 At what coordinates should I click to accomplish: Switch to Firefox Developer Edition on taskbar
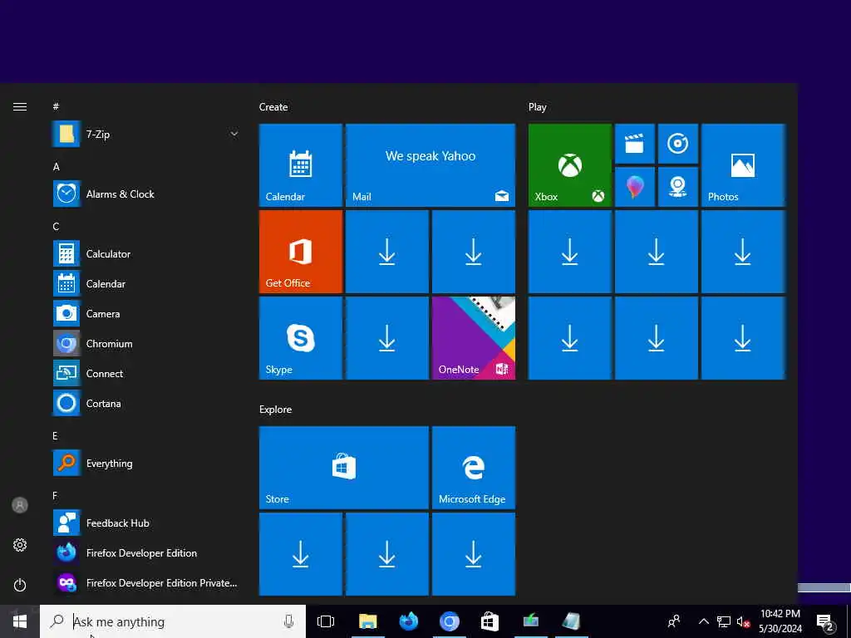[x=409, y=621]
